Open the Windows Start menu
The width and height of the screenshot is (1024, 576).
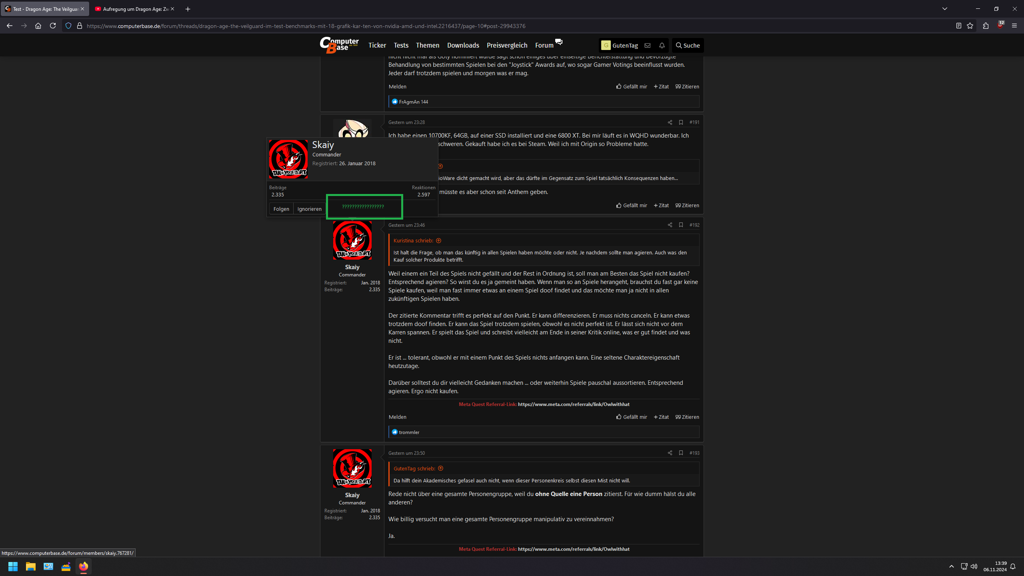tap(13, 567)
